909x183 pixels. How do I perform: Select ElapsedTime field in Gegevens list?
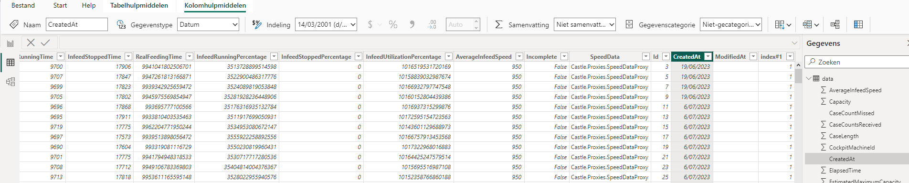(x=845, y=170)
